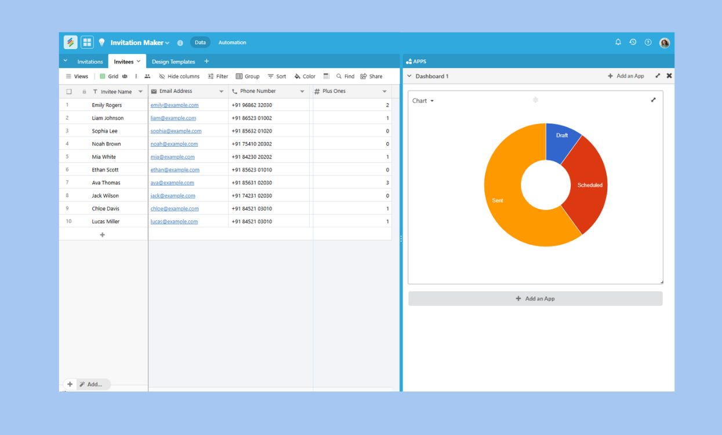Switch to the Invitations tab
Image resolution: width=722 pixels, height=435 pixels.
90,62
